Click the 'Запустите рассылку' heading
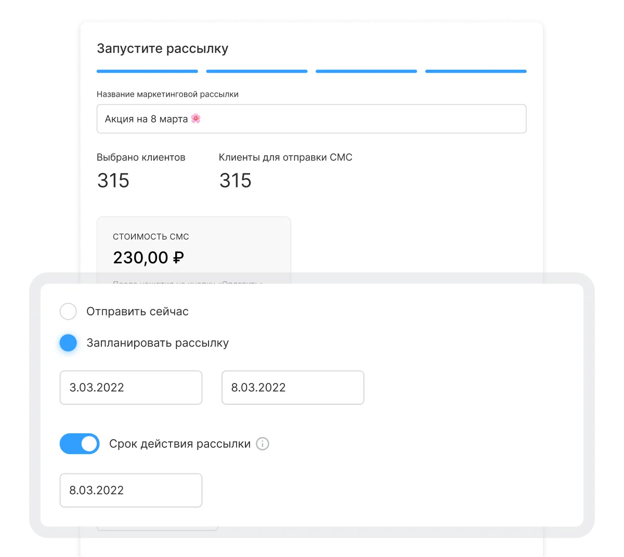The image size is (624, 557). pos(163,49)
